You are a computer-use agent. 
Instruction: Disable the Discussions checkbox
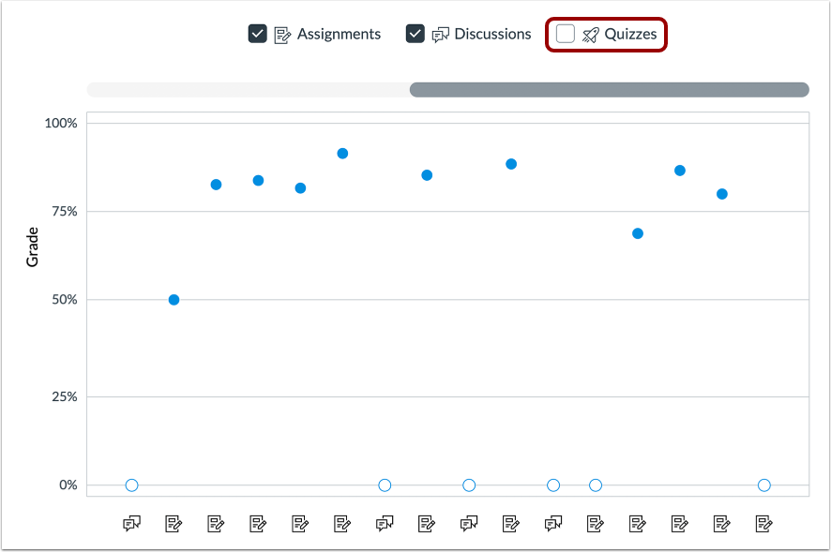(x=415, y=34)
